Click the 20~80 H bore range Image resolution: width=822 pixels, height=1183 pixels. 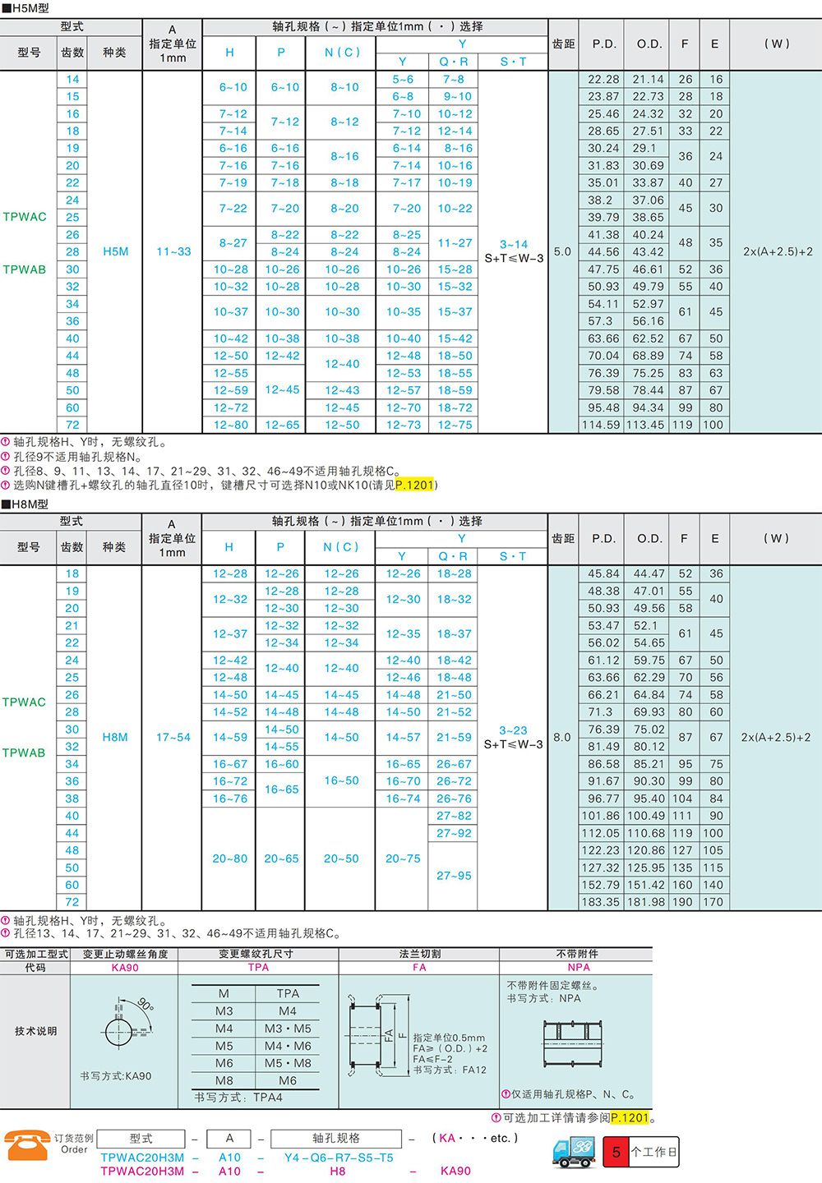[x=230, y=858]
